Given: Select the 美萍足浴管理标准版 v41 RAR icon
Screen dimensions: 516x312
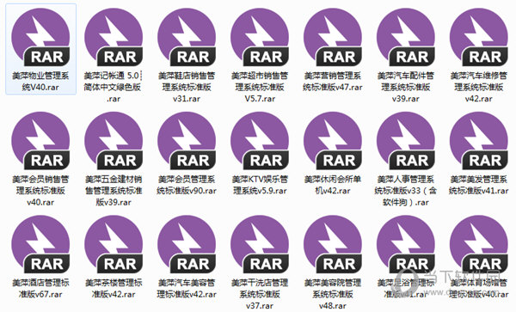Looking at the screenshot, I should [406, 244].
